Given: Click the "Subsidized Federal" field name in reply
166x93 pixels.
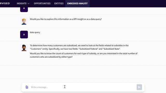Looking at the screenshot, I should 89,49.
